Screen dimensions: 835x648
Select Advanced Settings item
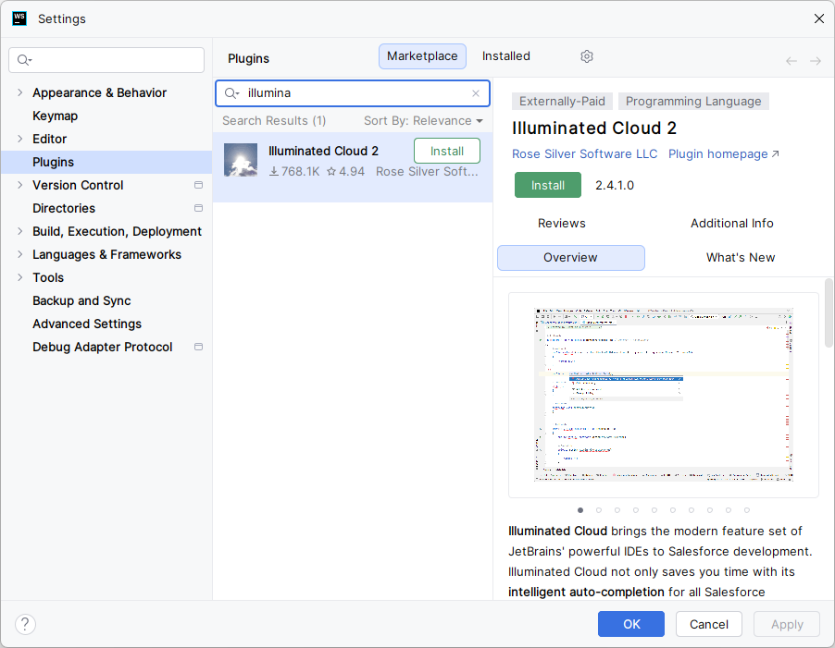[x=106, y=324]
